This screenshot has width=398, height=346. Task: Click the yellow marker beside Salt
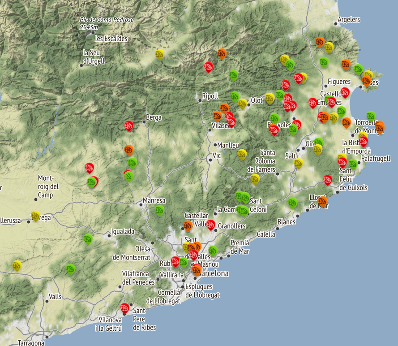(299, 163)
